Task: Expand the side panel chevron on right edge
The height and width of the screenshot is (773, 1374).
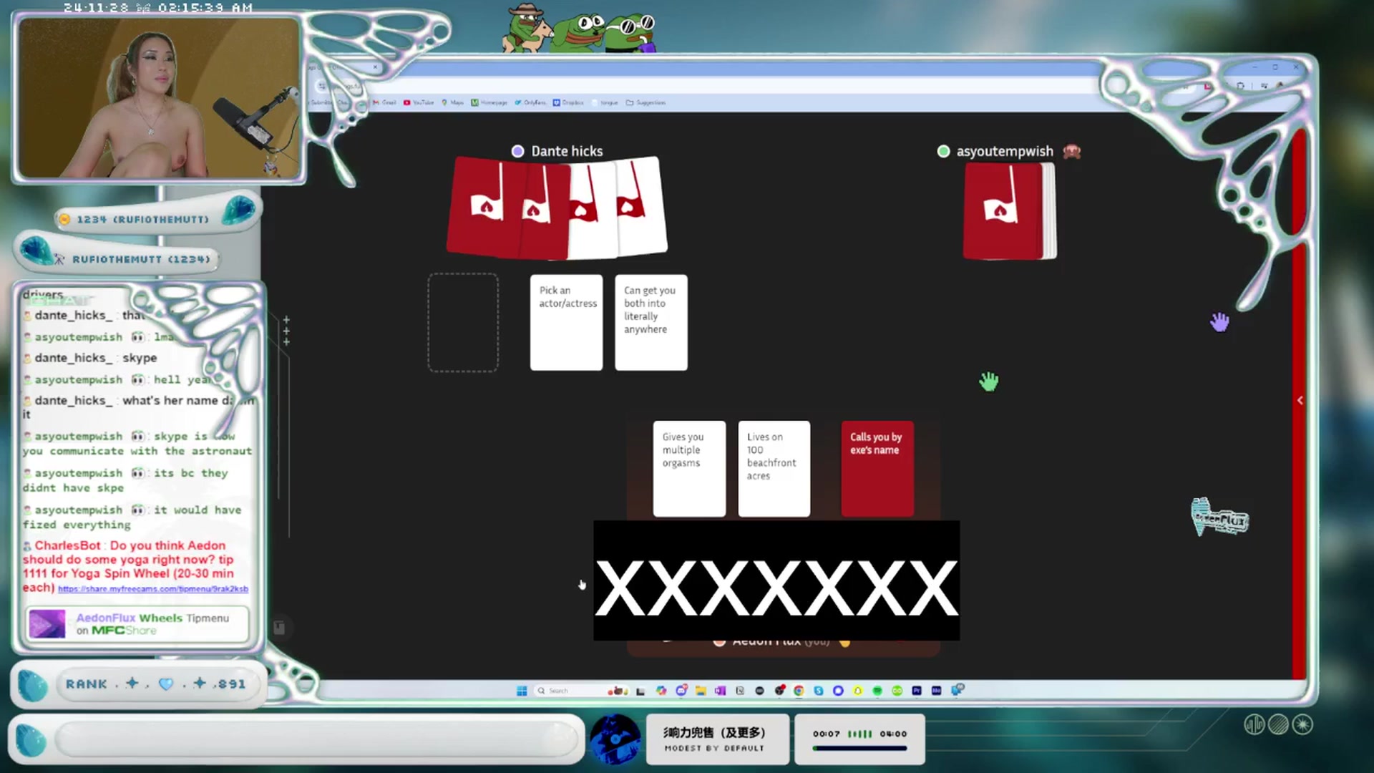Action: tap(1300, 400)
